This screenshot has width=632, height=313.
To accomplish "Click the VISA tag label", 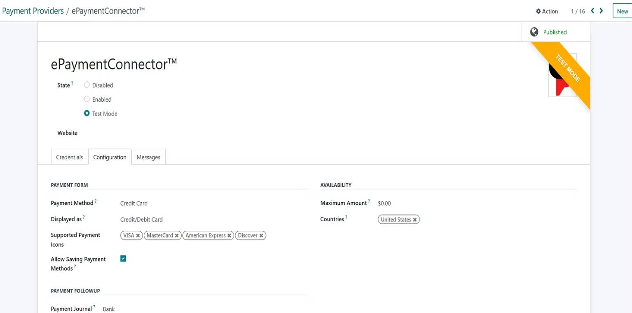I will click(129, 236).
